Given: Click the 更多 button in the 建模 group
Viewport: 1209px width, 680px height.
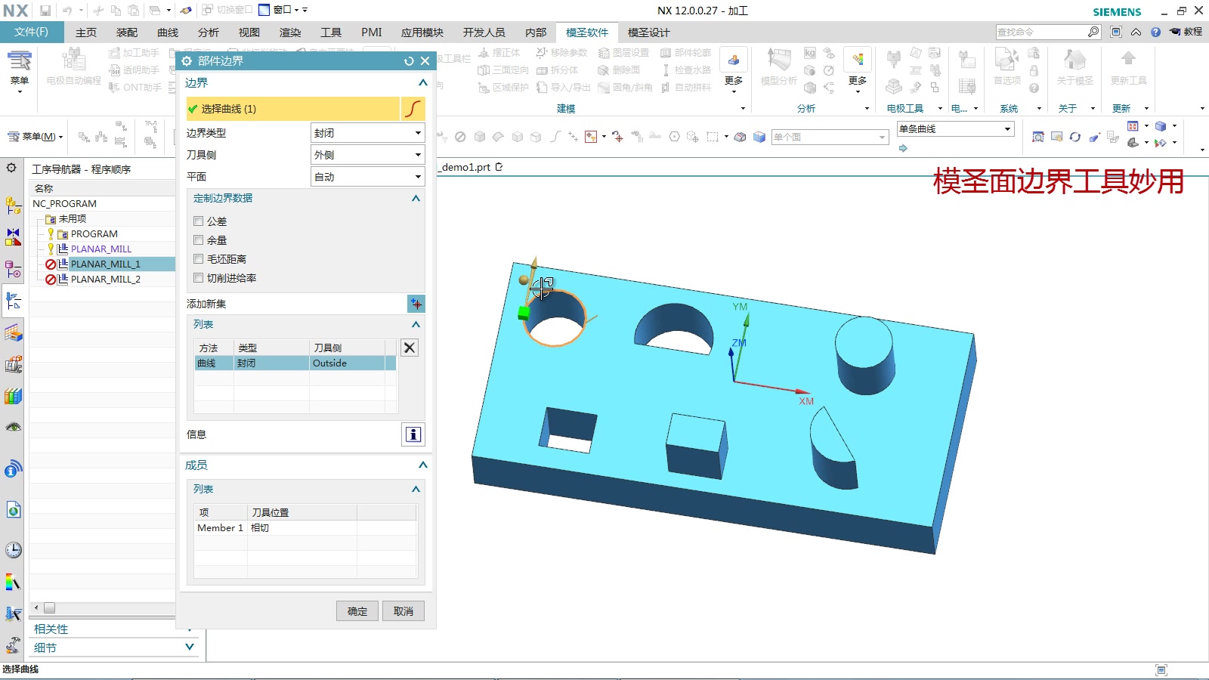Looking at the screenshot, I should pyautogui.click(x=734, y=70).
